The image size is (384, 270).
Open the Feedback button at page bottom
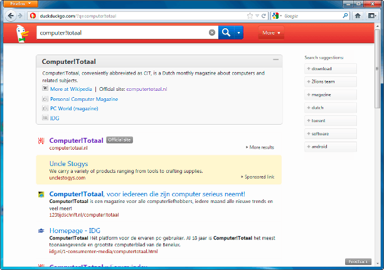click(358, 261)
